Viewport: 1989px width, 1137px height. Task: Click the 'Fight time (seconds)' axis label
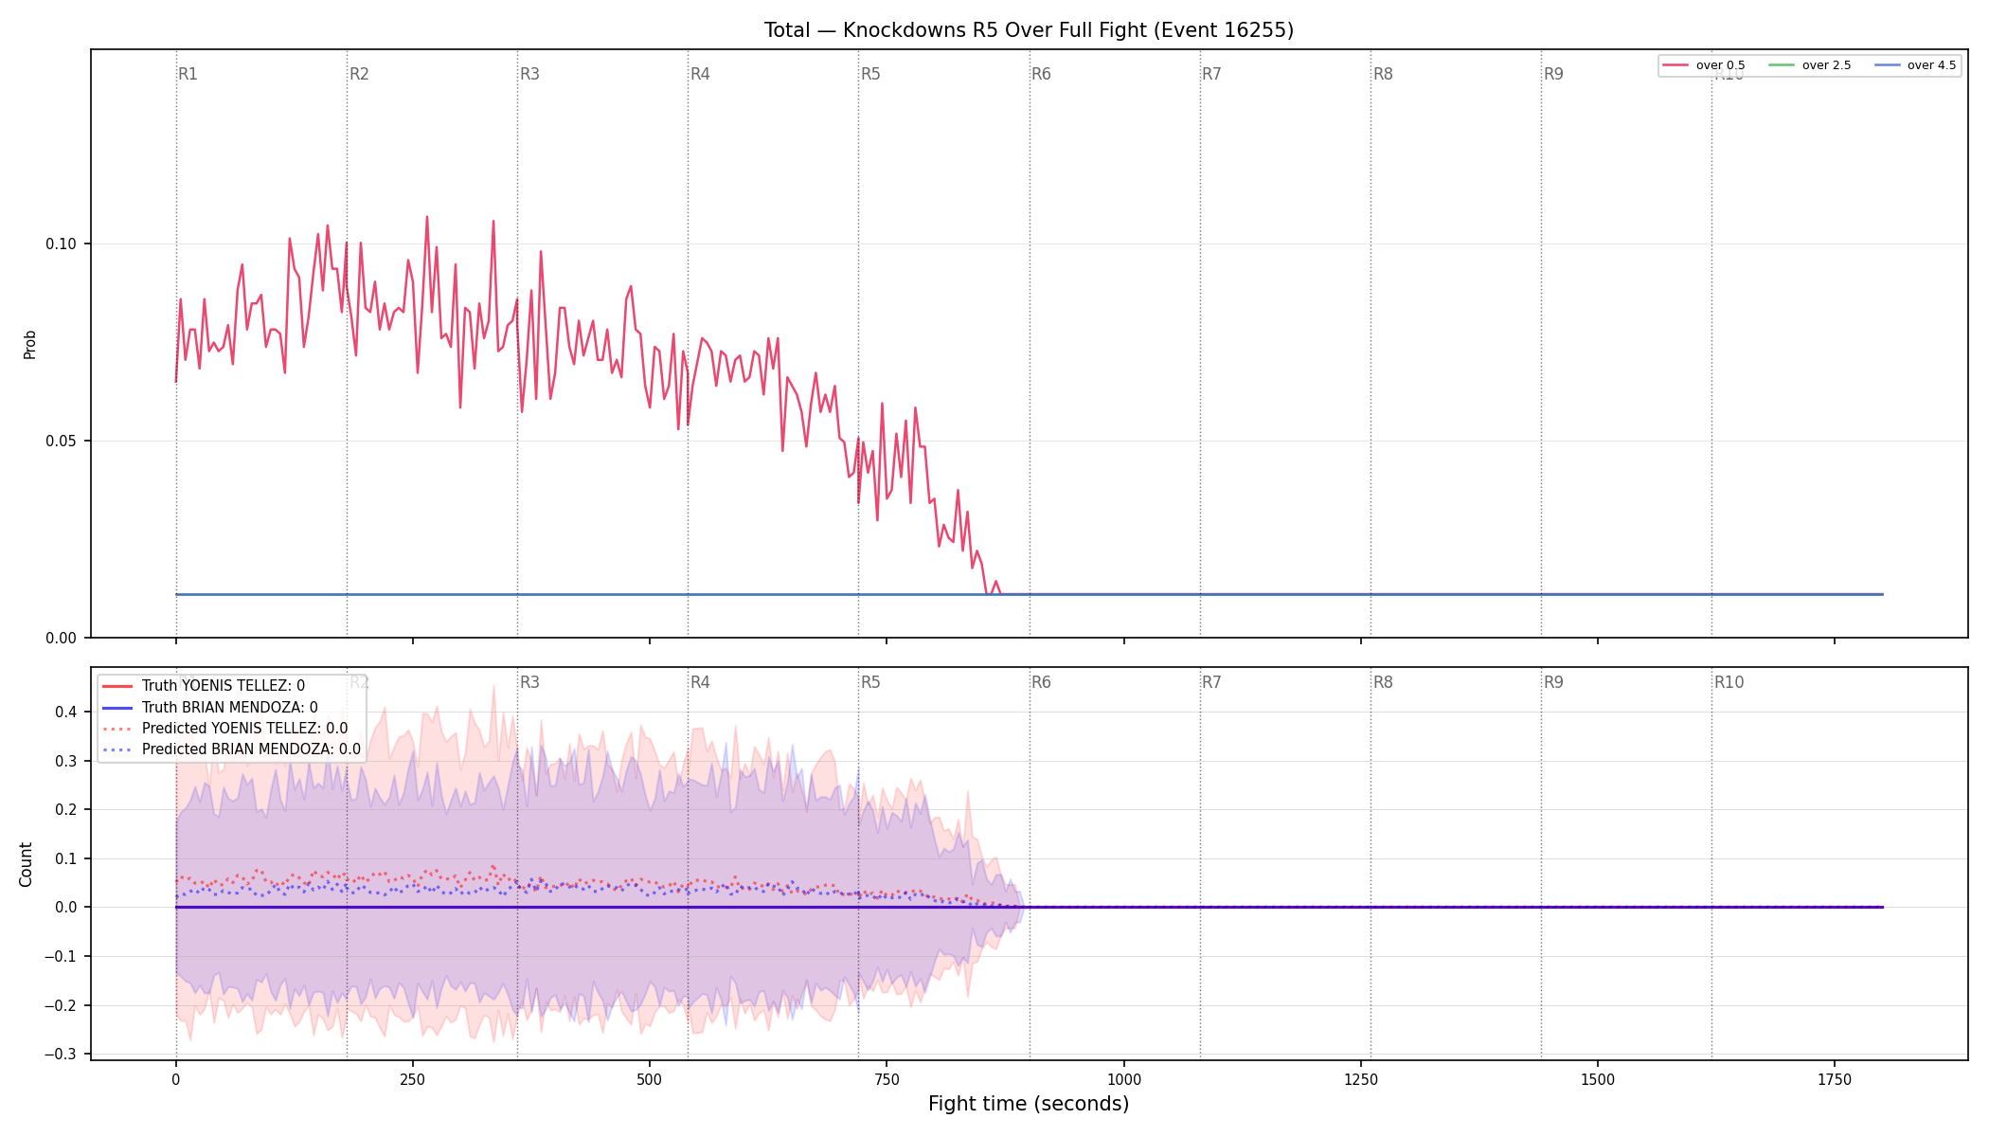tap(1029, 1104)
